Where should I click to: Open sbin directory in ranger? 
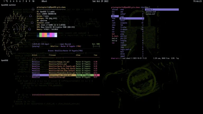pyautogui.click(x=114, y=25)
